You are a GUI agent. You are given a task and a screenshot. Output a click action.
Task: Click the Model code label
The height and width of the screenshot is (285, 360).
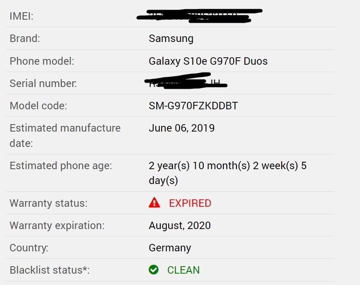click(39, 106)
